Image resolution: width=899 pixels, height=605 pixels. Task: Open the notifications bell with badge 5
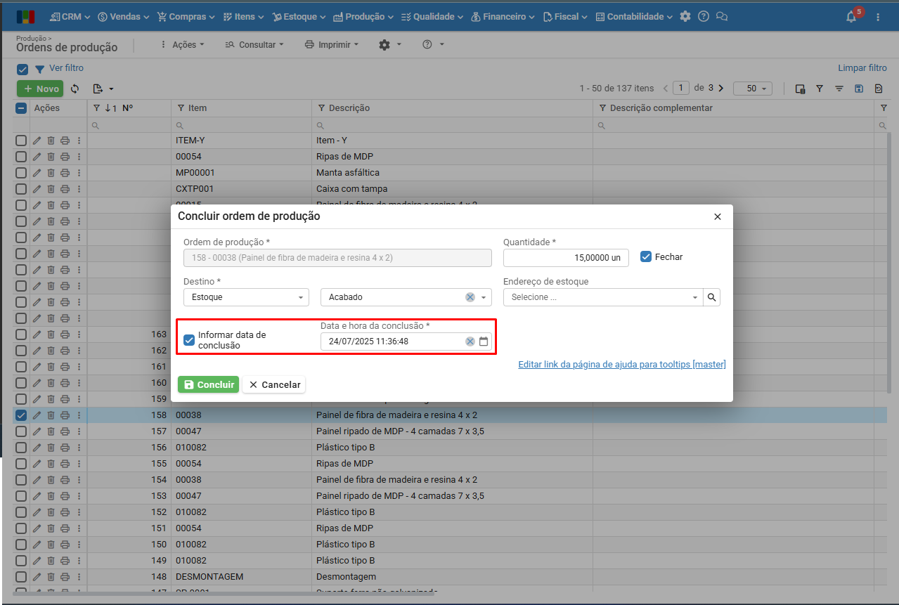pos(852,16)
